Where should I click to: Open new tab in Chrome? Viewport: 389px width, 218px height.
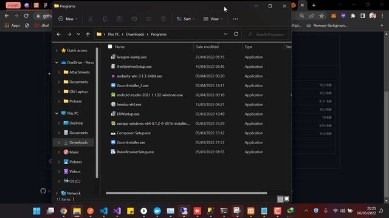314,5
